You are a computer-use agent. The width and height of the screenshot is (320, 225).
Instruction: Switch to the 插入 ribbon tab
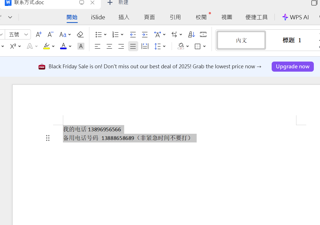tap(124, 17)
